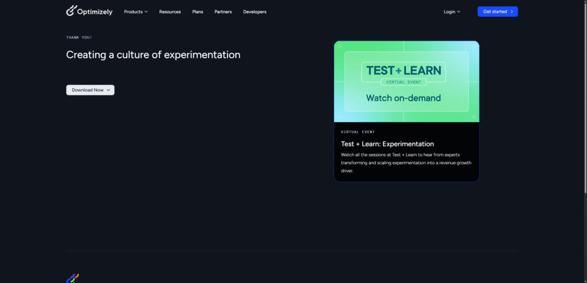Click the 'Creating a culture of experimentation' heading
Image resolution: width=587 pixels, height=283 pixels.
click(153, 55)
